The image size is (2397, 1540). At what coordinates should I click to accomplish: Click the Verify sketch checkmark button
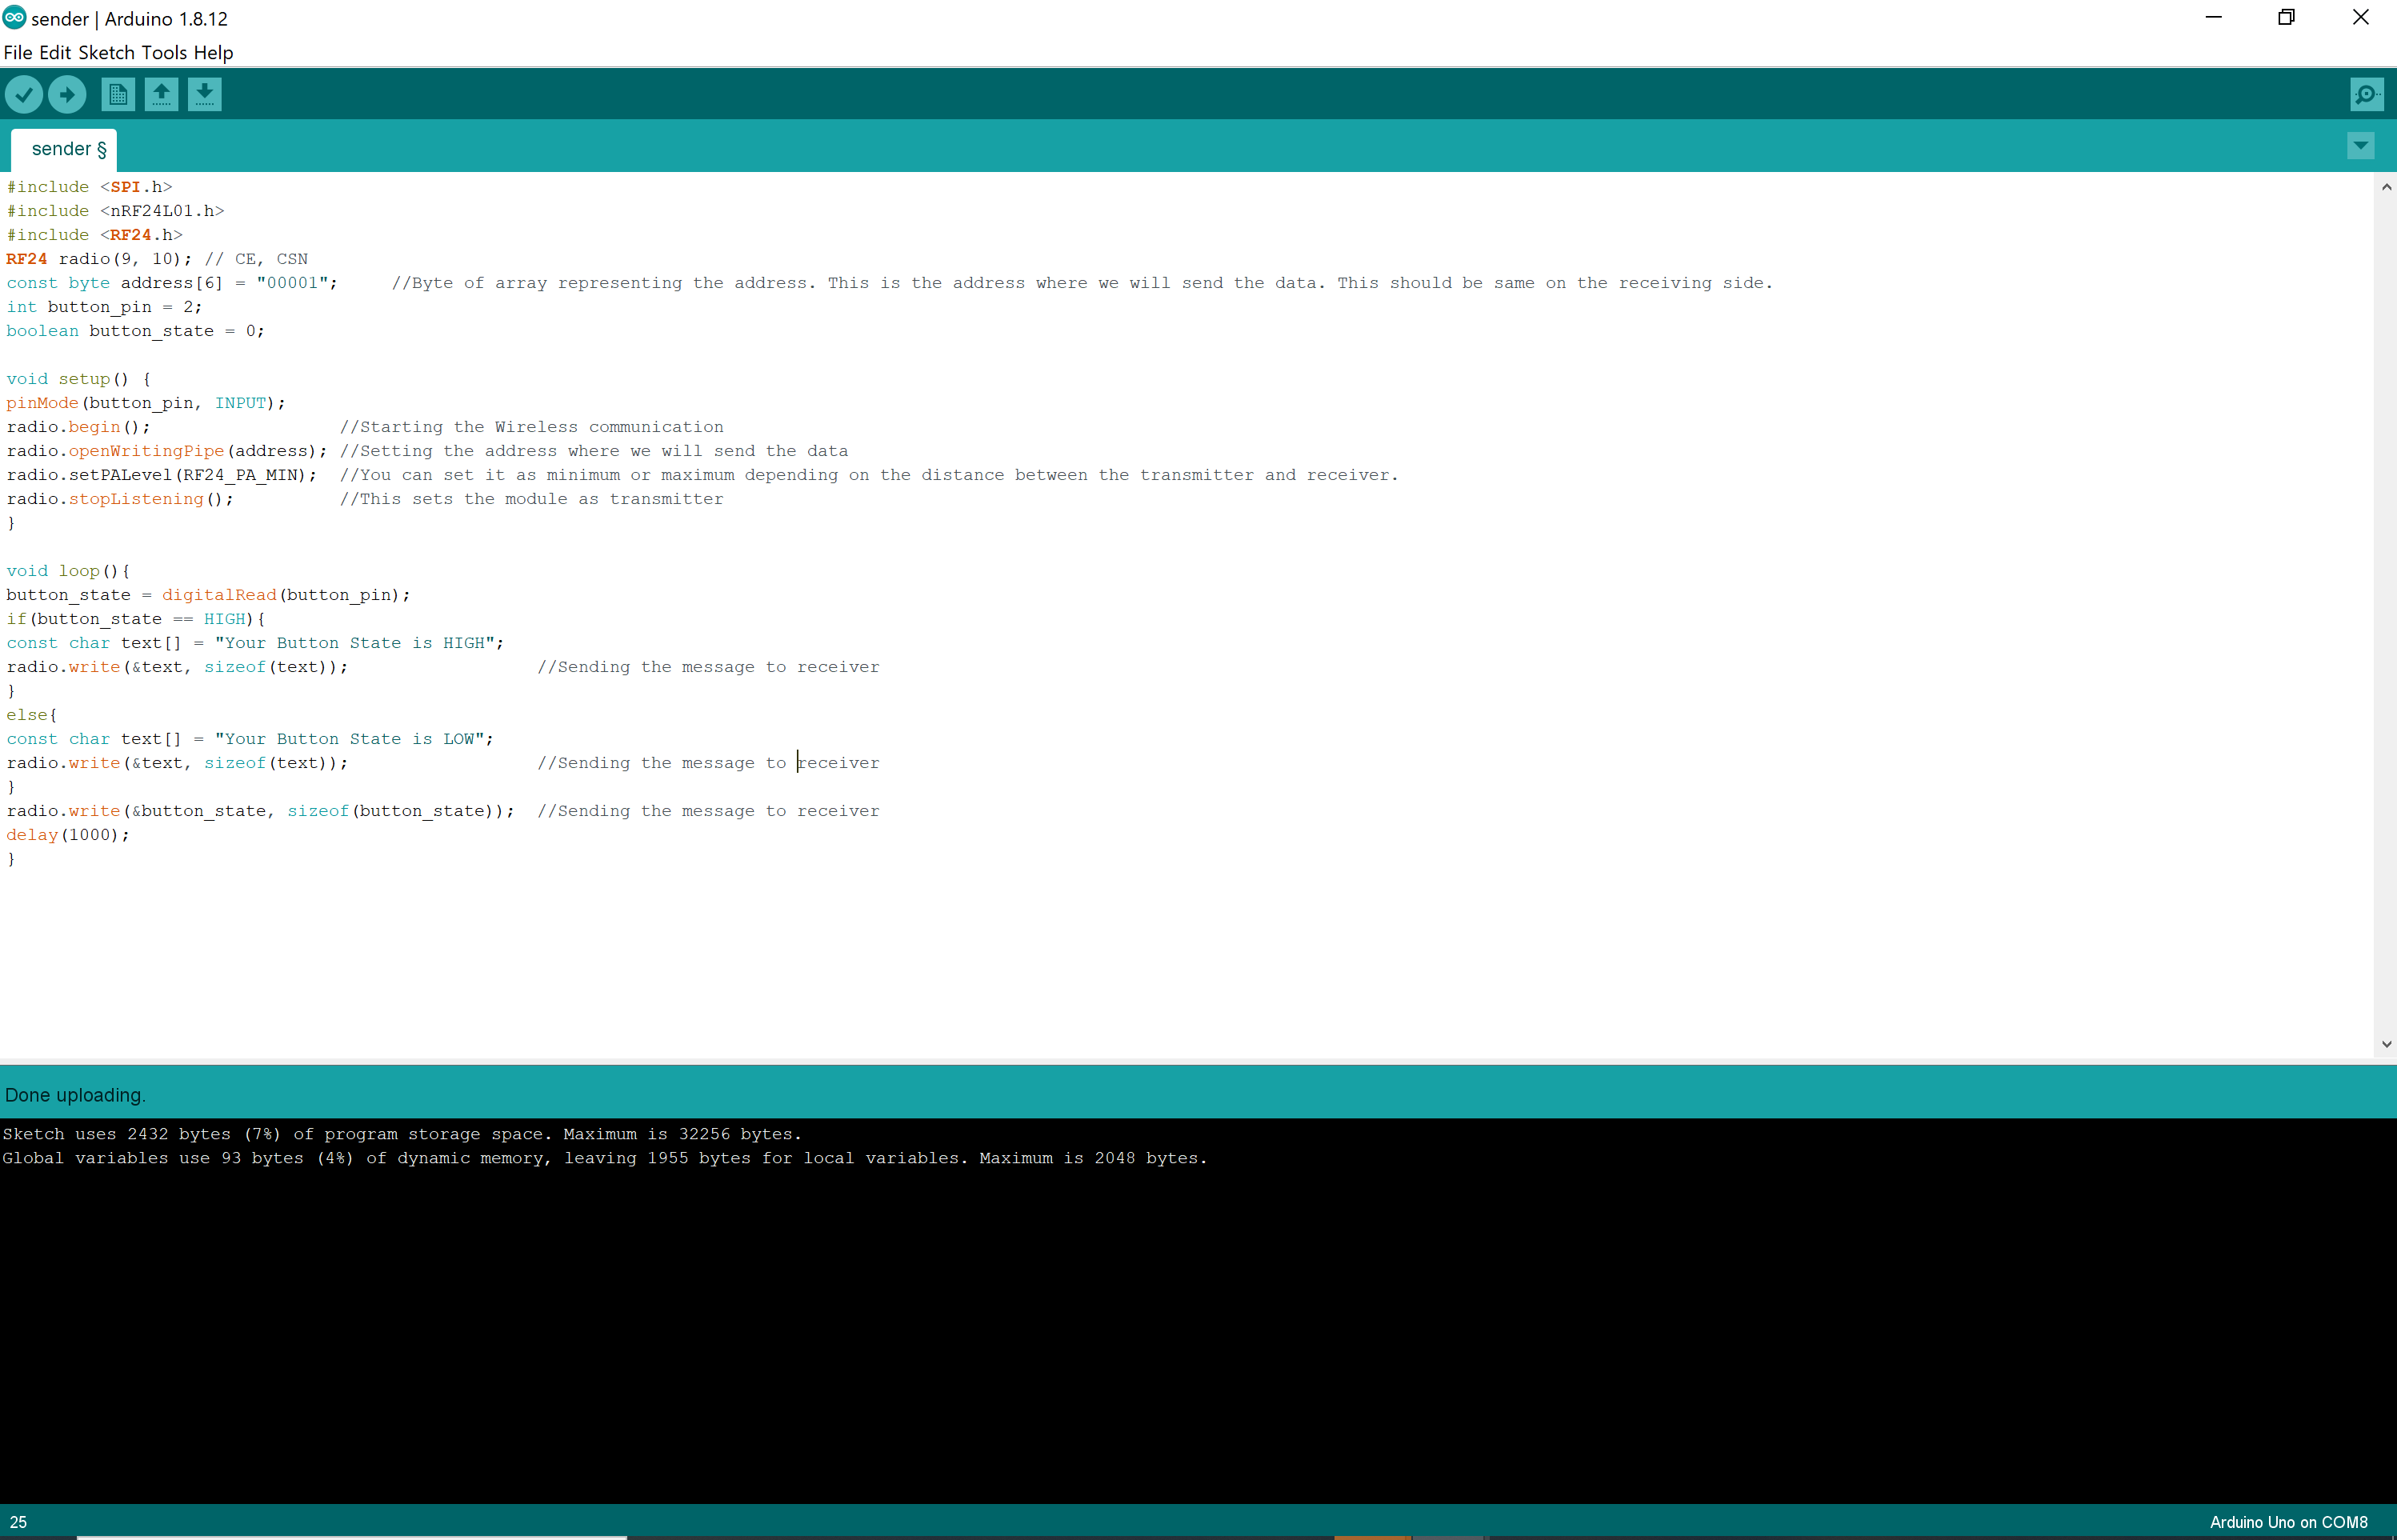pyautogui.click(x=24, y=95)
